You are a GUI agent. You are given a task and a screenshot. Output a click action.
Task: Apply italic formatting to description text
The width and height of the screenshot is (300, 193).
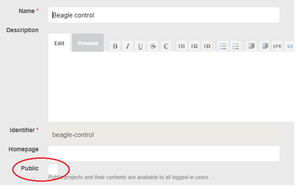pyautogui.click(x=128, y=46)
